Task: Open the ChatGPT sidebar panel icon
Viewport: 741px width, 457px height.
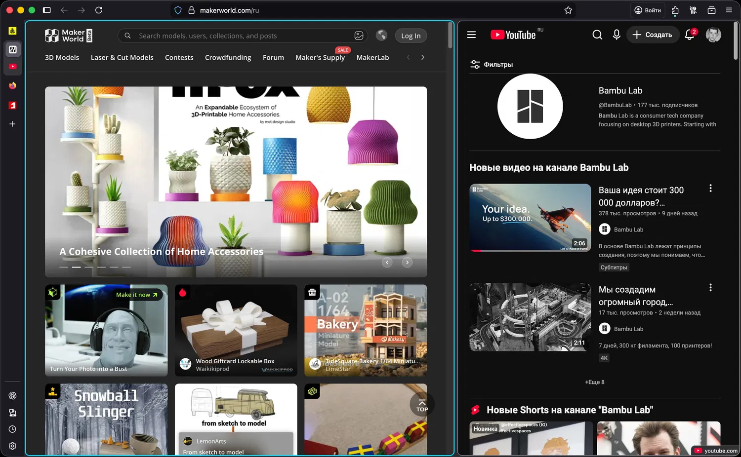Action: pos(13,395)
